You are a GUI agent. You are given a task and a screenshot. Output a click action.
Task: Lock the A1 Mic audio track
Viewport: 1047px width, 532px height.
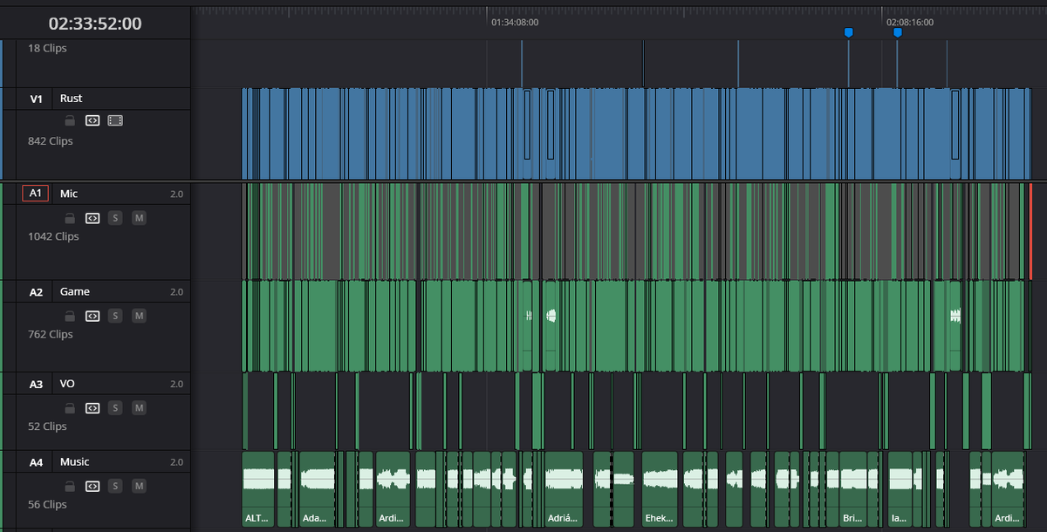[70, 217]
